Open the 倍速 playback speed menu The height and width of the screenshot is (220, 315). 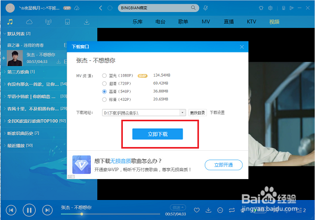178,207
